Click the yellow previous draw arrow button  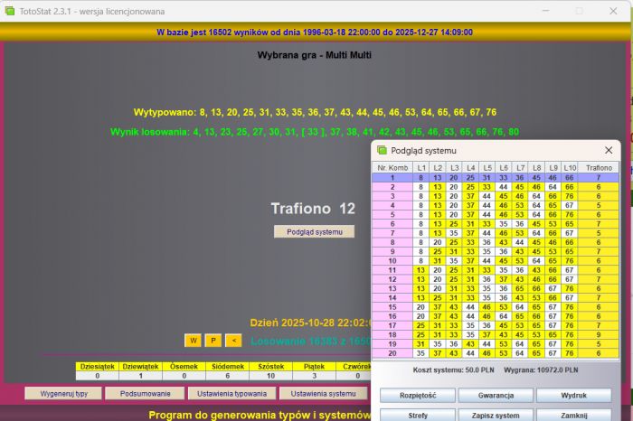(x=233, y=341)
